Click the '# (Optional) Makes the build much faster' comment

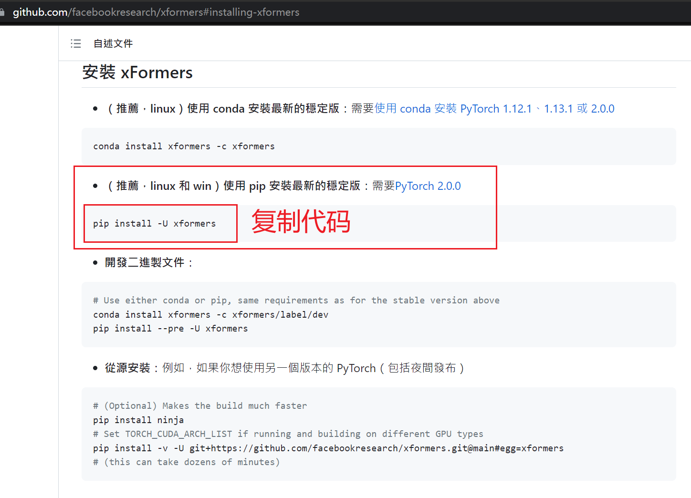pyautogui.click(x=200, y=406)
